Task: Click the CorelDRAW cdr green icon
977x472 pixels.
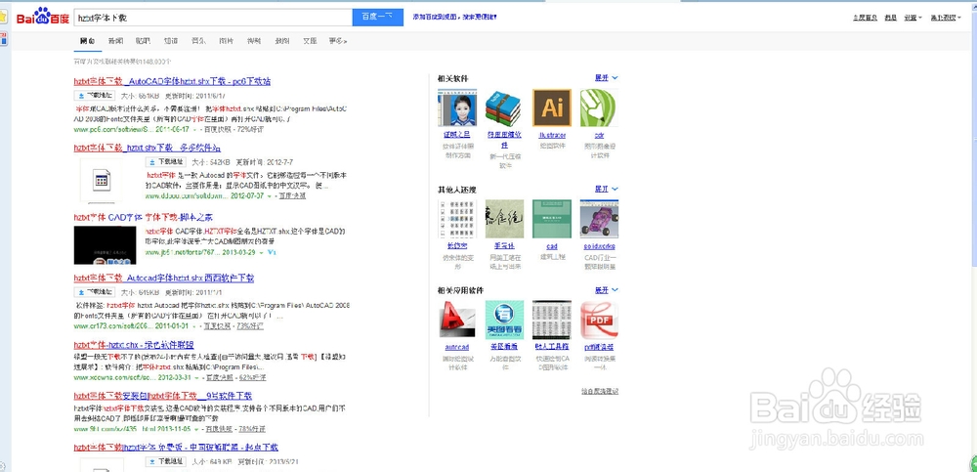Action: tap(599, 107)
